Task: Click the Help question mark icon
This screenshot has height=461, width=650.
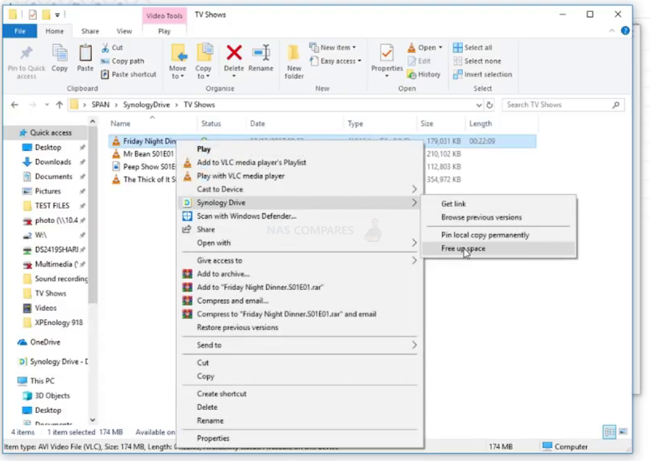Action: 625,30
